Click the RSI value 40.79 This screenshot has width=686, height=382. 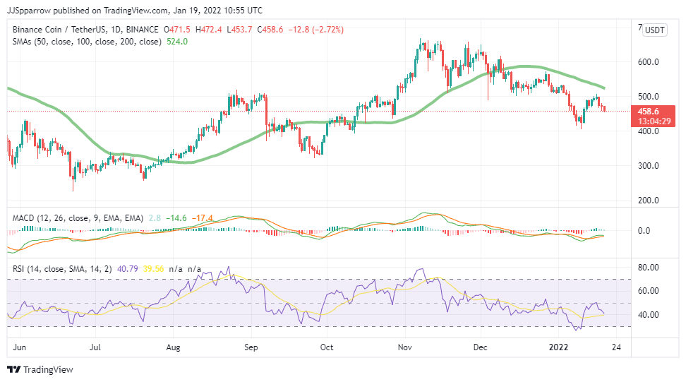[128, 268]
